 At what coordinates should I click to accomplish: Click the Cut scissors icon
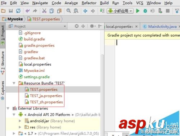(x=44, y=11)
